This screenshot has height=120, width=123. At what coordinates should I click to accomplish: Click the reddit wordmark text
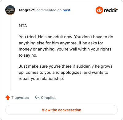point(111,10)
